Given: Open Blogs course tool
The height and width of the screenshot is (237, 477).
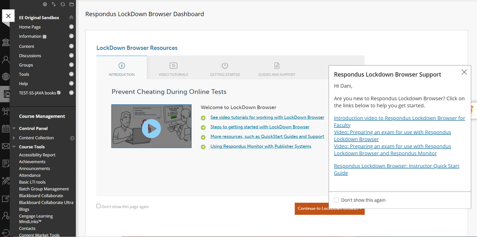Looking at the screenshot, I should (x=24, y=209).
